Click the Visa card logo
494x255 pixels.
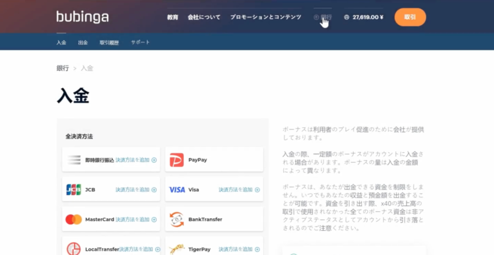pyautogui.click(x=177, y=190)
